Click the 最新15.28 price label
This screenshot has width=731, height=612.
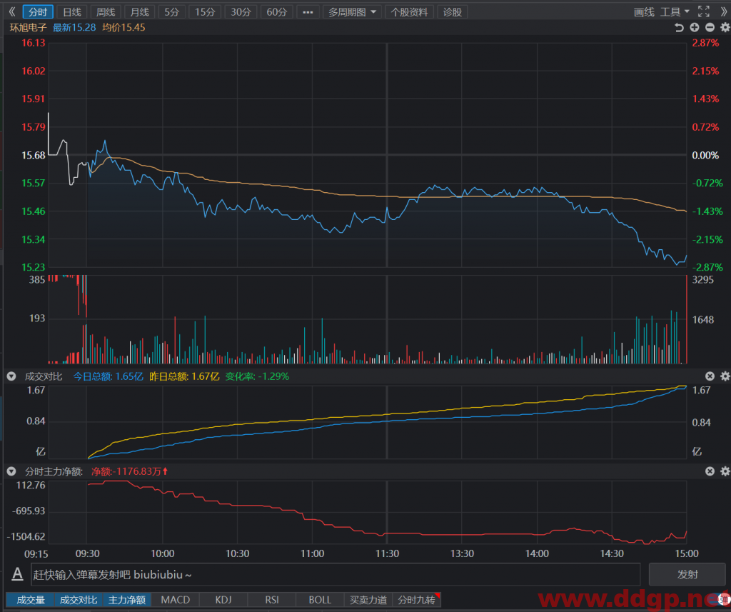(74, 28)
